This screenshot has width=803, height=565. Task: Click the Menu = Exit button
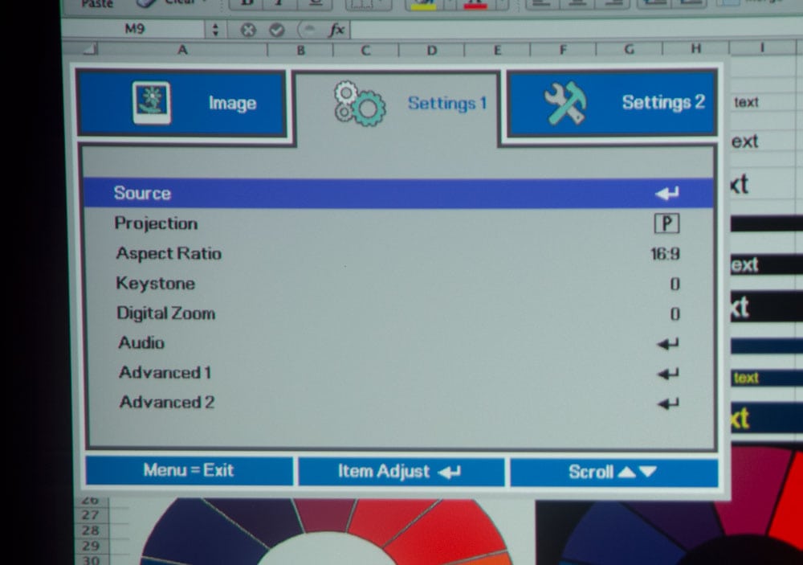(189, 470)
